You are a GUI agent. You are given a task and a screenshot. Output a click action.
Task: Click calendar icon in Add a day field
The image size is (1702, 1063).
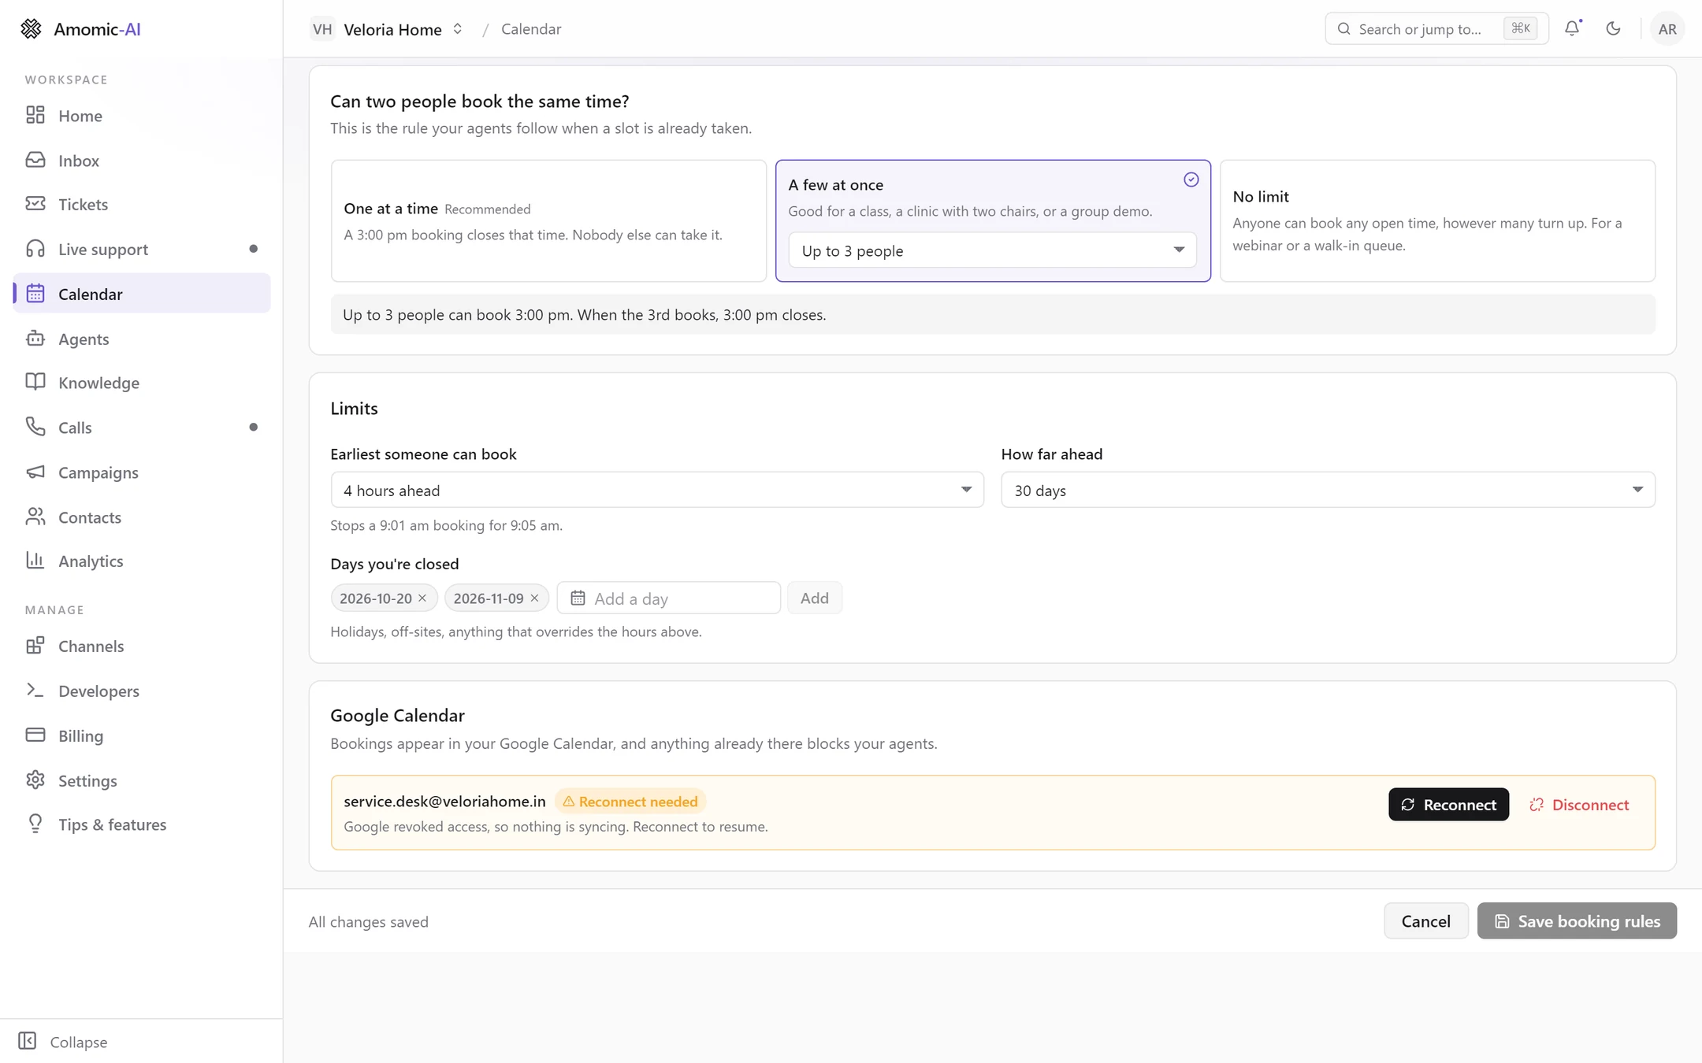point(578,598)
